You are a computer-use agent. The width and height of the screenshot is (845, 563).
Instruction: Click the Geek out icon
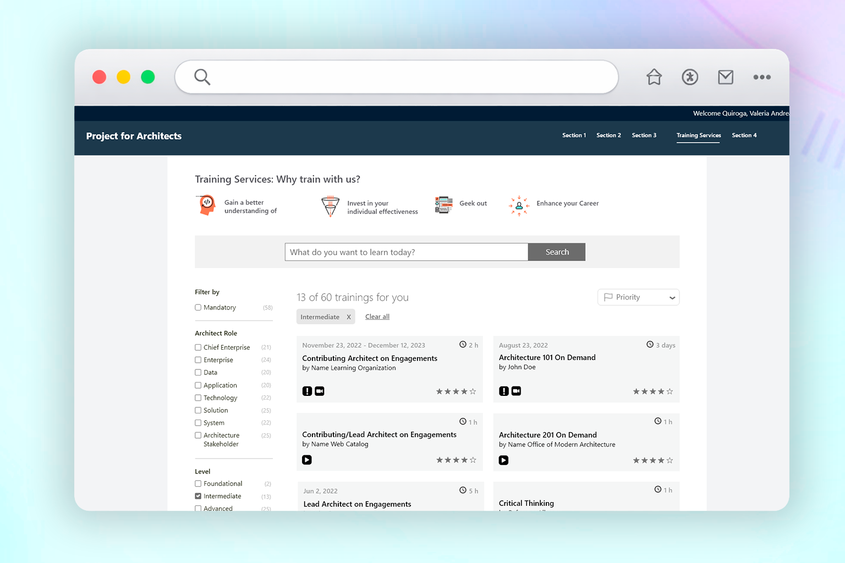pos(443,204)
